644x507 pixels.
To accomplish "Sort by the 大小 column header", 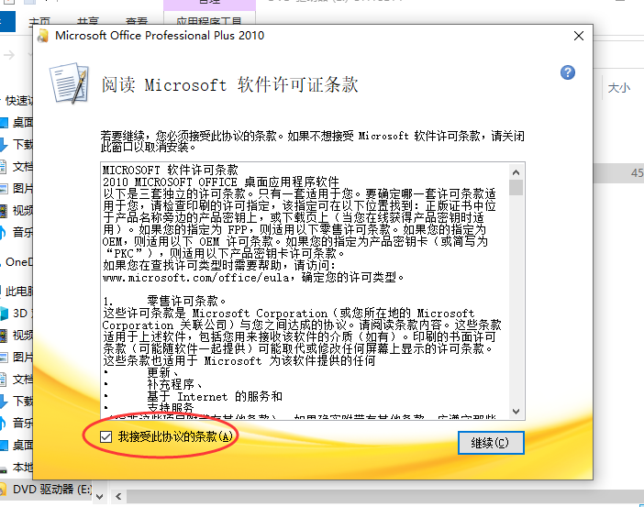I will (x=619, y=87).
